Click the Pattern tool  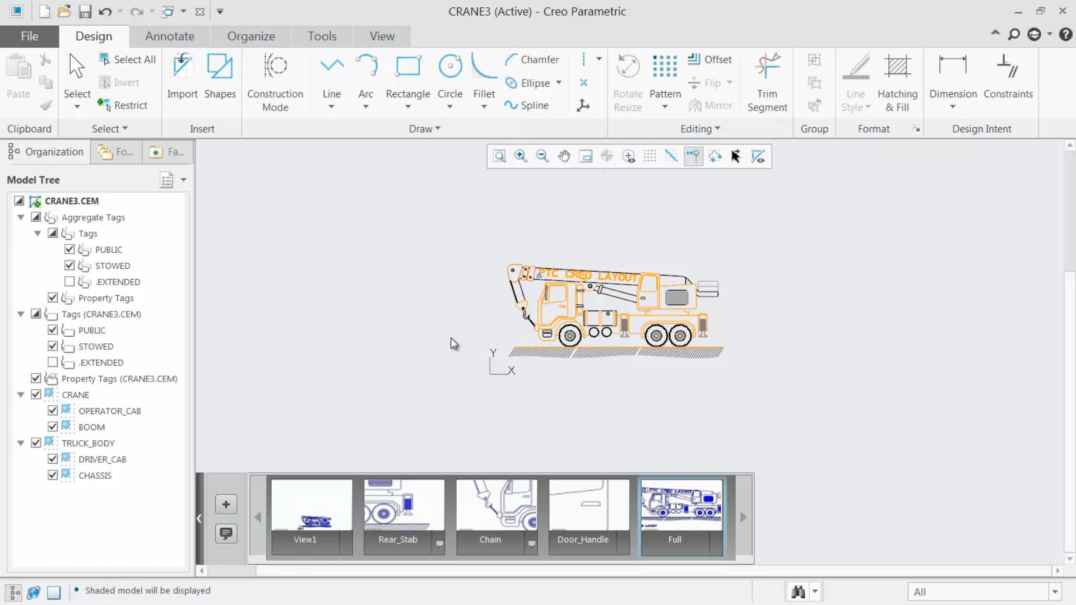tap(665, 76)
